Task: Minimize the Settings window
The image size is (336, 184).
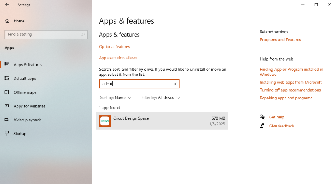Action: coord(303,4)
